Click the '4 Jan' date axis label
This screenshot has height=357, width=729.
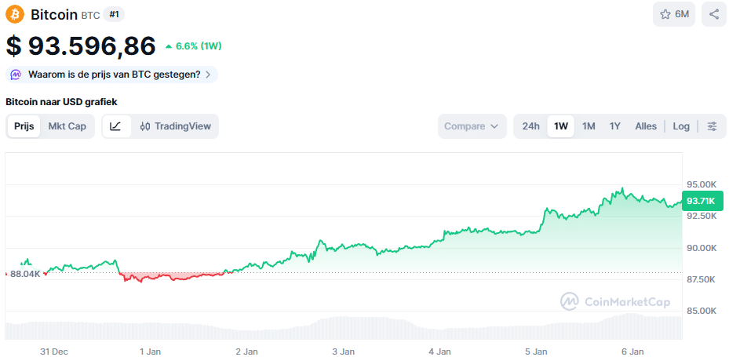[439, 352]
